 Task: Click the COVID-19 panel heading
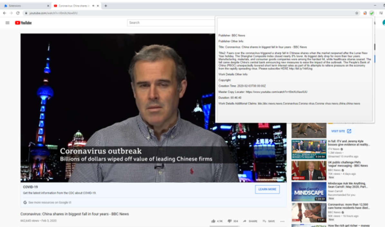coord(31,187)
